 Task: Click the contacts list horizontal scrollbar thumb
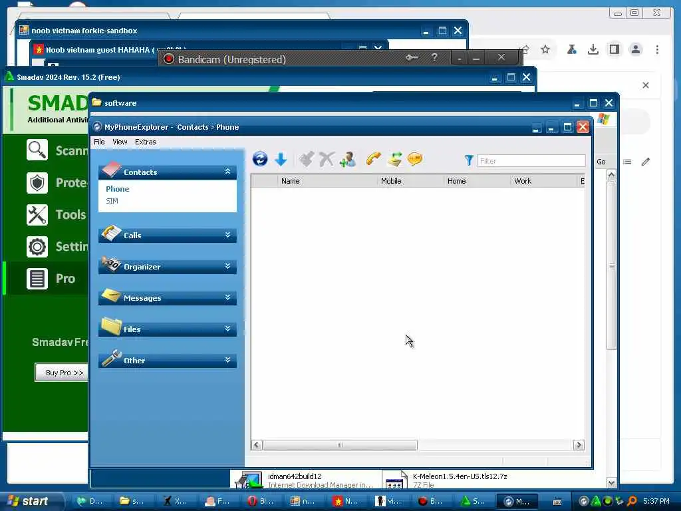pyautogui.click(x=340, y=445)
